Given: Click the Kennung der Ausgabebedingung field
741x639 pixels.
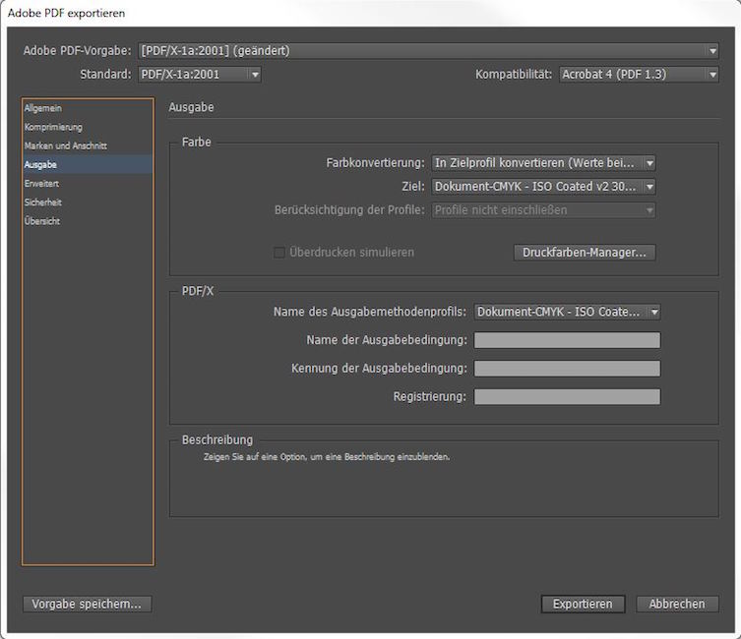Looking at the screenshot, I should point(567,369).
